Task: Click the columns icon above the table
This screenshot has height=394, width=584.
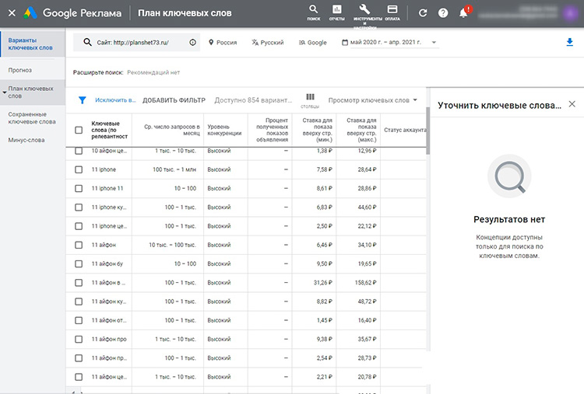Action: pos(310,97)
